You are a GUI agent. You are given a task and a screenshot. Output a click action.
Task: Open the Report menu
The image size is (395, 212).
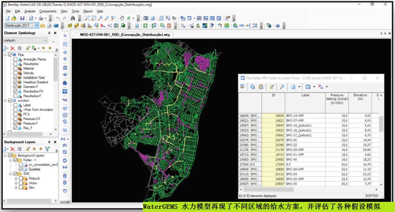point(88,11)
